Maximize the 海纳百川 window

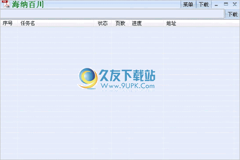(226, 4)
